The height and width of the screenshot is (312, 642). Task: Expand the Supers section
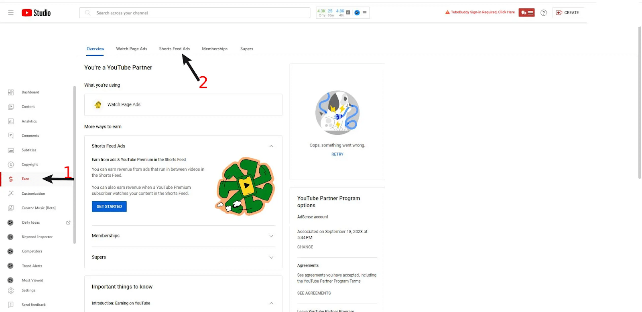point(271,257)
